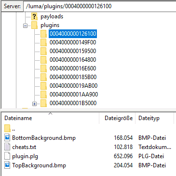
Task: Click folder icon of 0004000000149F00
Action: 43,42
